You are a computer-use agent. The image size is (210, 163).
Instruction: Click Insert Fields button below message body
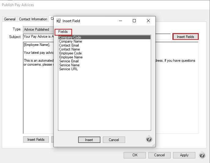[36, 140]
